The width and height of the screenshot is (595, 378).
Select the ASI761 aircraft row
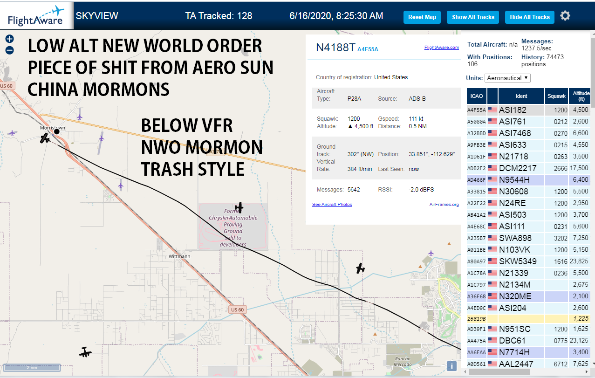529,122
